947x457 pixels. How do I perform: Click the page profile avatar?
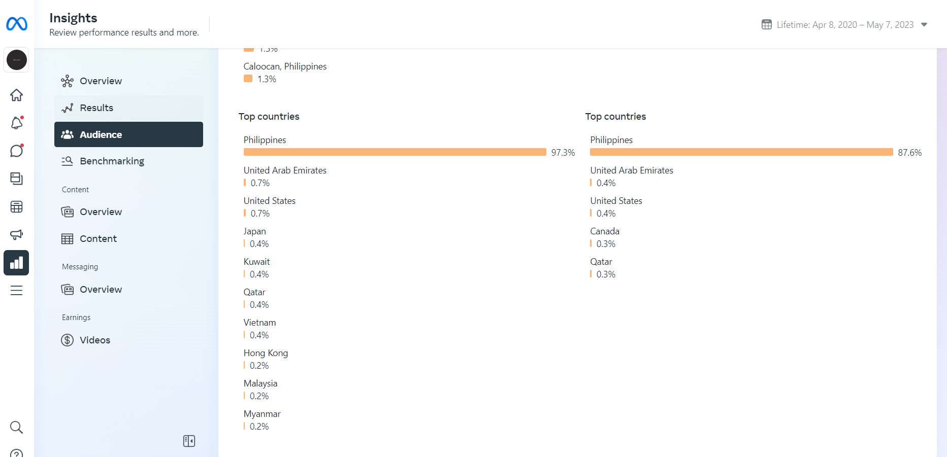point(17,60)
